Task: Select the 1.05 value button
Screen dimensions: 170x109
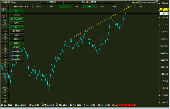Action: (5, 31)
